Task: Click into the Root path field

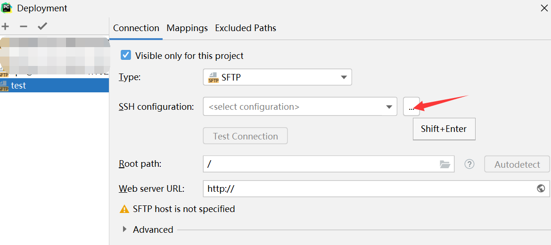Action: point(329,164)
